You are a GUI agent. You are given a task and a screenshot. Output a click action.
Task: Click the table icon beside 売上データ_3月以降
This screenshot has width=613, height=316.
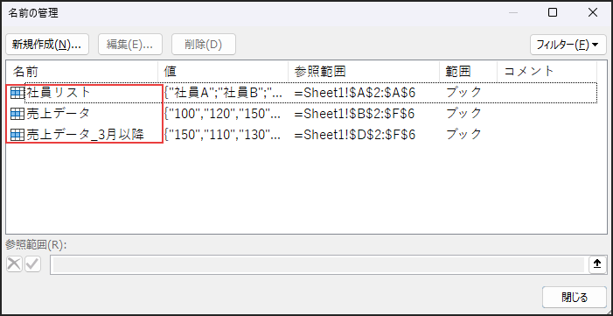pyautogui.click(x=17, y=135)
